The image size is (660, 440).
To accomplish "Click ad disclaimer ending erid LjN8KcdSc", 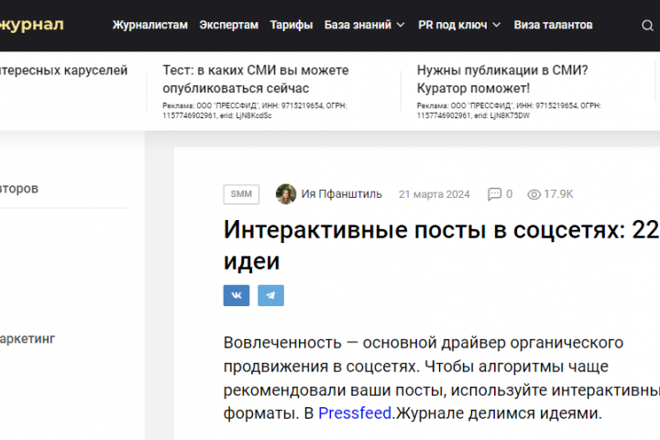I will click(255, 111).
